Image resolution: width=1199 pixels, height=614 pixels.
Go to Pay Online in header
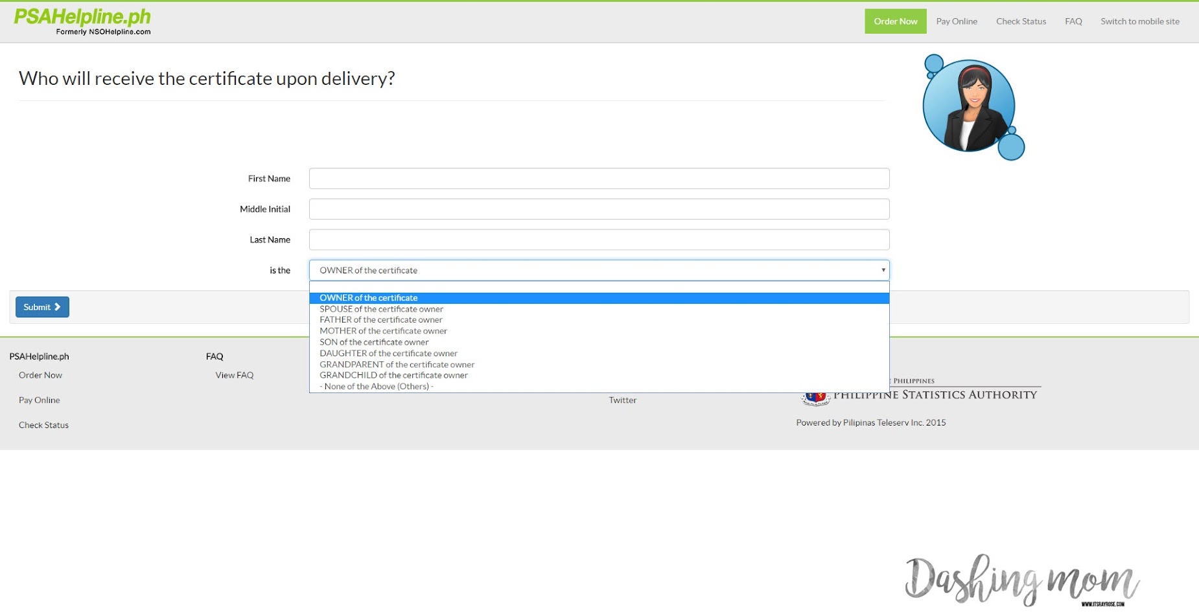pos(956,21)
